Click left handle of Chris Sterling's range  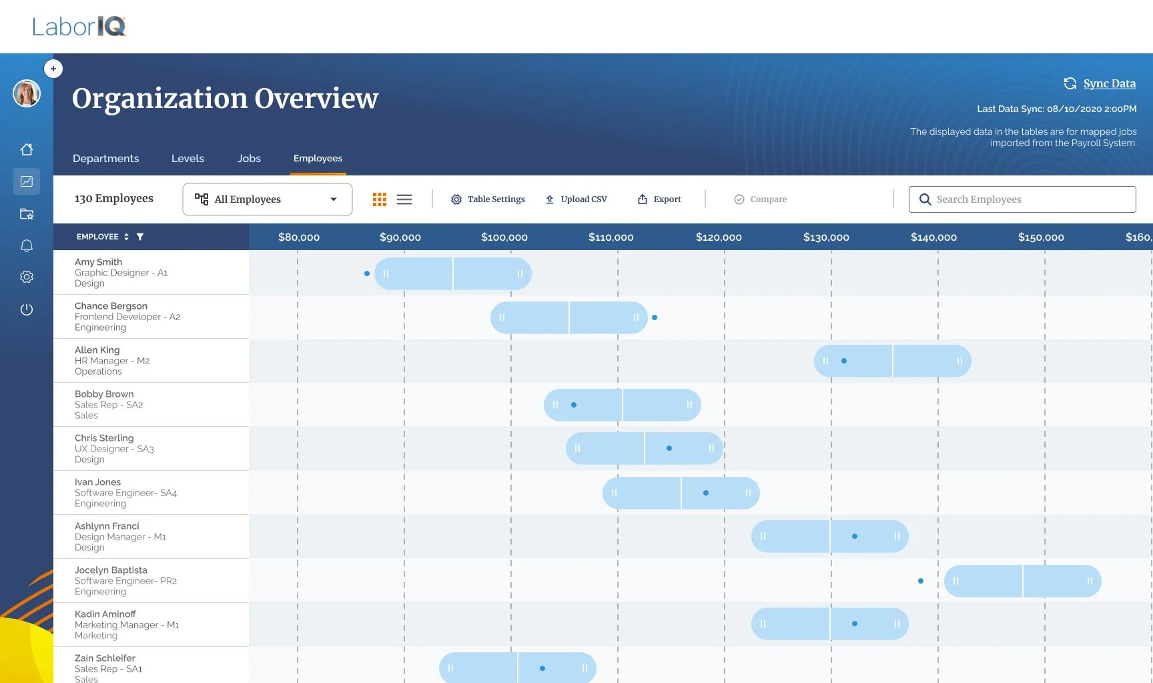point(577,448)
